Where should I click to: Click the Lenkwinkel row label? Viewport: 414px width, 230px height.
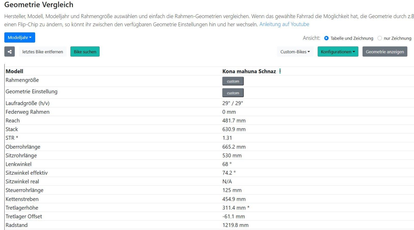pos(19,164)
